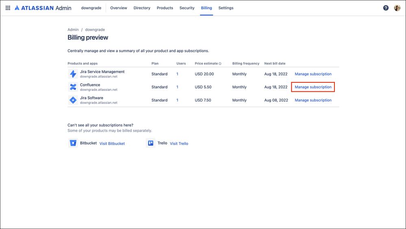This screenshot has height=229, width=406.
Task: Click the Aug 08, 2022 bill date
Action: [276, 100]
